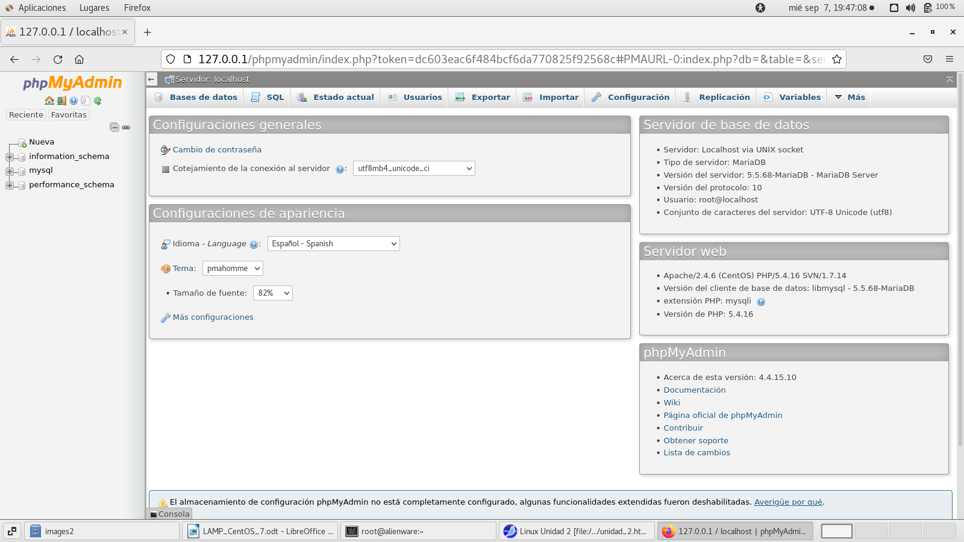
Task: Open the Tema dropdown showing pmahomme
Action: pyautogui.click(x=233, y=269)
